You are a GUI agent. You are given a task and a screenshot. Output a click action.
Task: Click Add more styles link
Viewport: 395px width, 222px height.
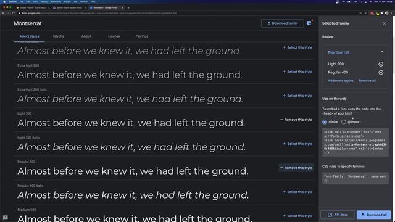click(x=341, y=81)
